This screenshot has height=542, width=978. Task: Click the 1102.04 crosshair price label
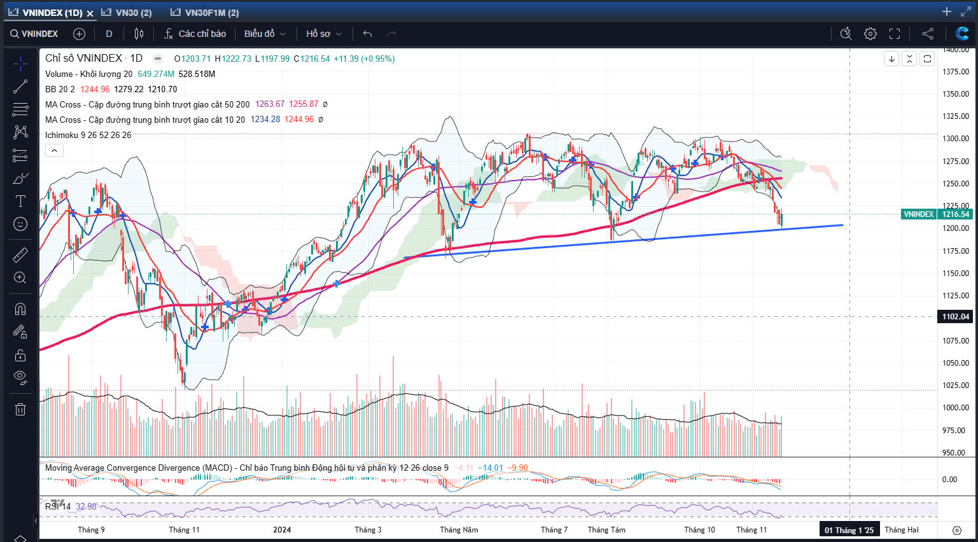click(x=956, y=317)
